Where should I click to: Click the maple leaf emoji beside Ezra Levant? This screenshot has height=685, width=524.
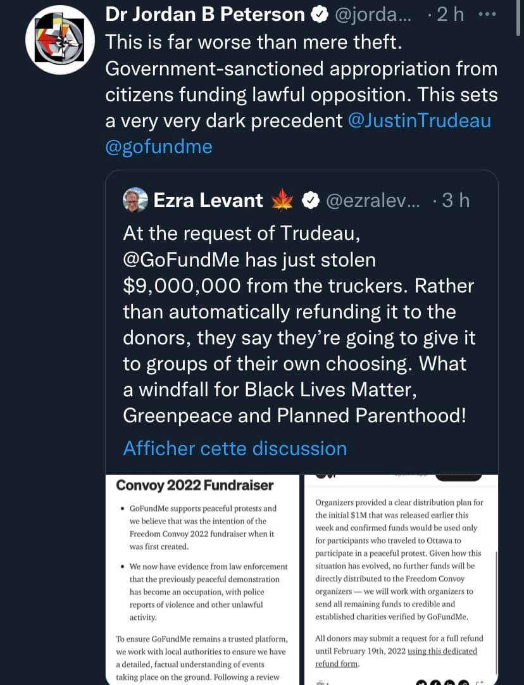click(x=282, y=201)
